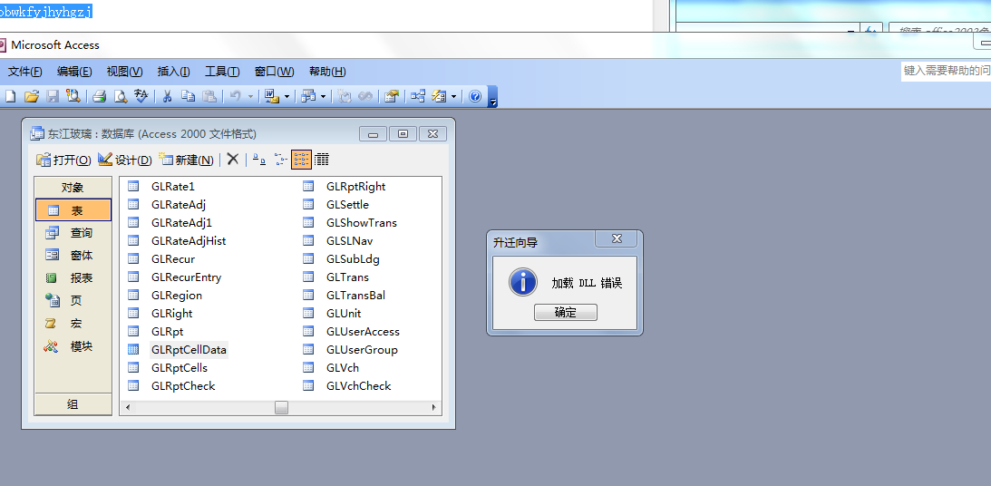Select 窗体 in the objects list
This screenshot has width=991, height=486.
tap(73, 256)
